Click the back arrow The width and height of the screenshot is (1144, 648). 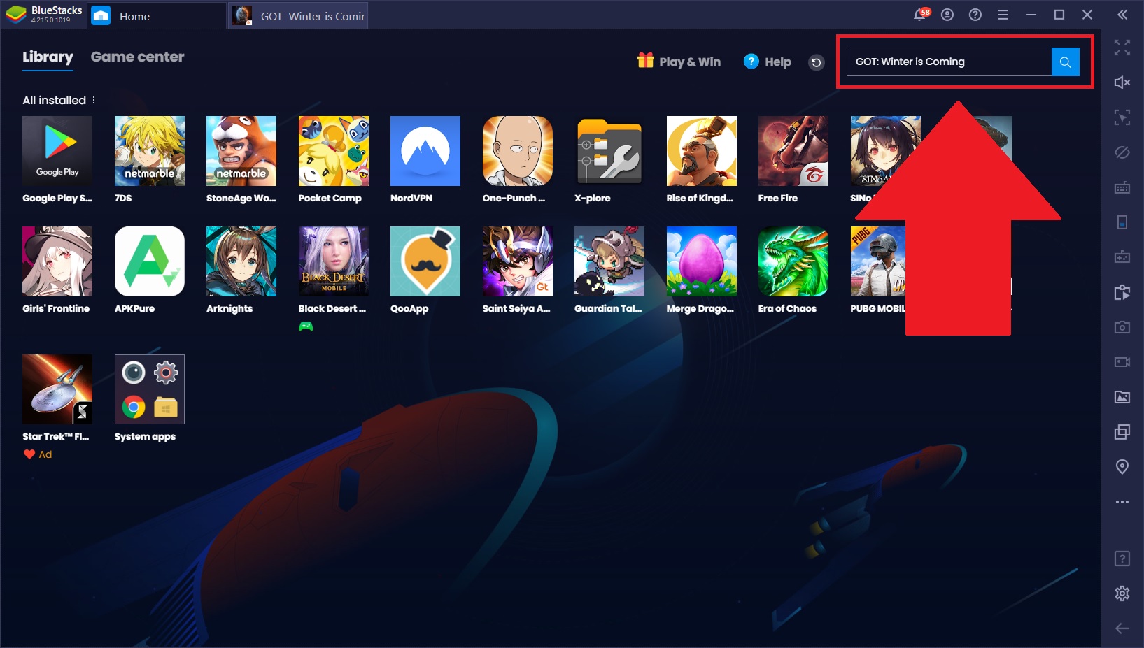[1122, 628]
